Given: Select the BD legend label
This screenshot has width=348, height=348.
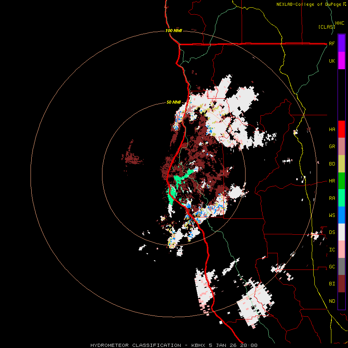Looking at the screenshot, I should [332, 164].
